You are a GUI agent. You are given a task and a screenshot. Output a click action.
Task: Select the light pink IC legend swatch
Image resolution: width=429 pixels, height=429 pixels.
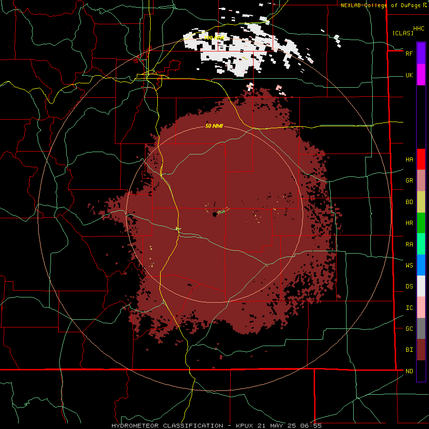421,307
